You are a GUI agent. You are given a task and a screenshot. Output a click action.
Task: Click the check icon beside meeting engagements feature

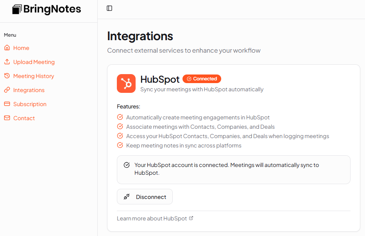(x=120, y=117)
